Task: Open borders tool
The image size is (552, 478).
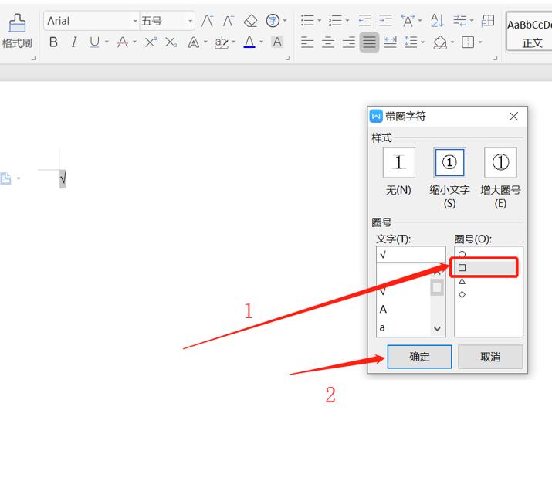Action: pyautogui.click(x=468, y=42)
